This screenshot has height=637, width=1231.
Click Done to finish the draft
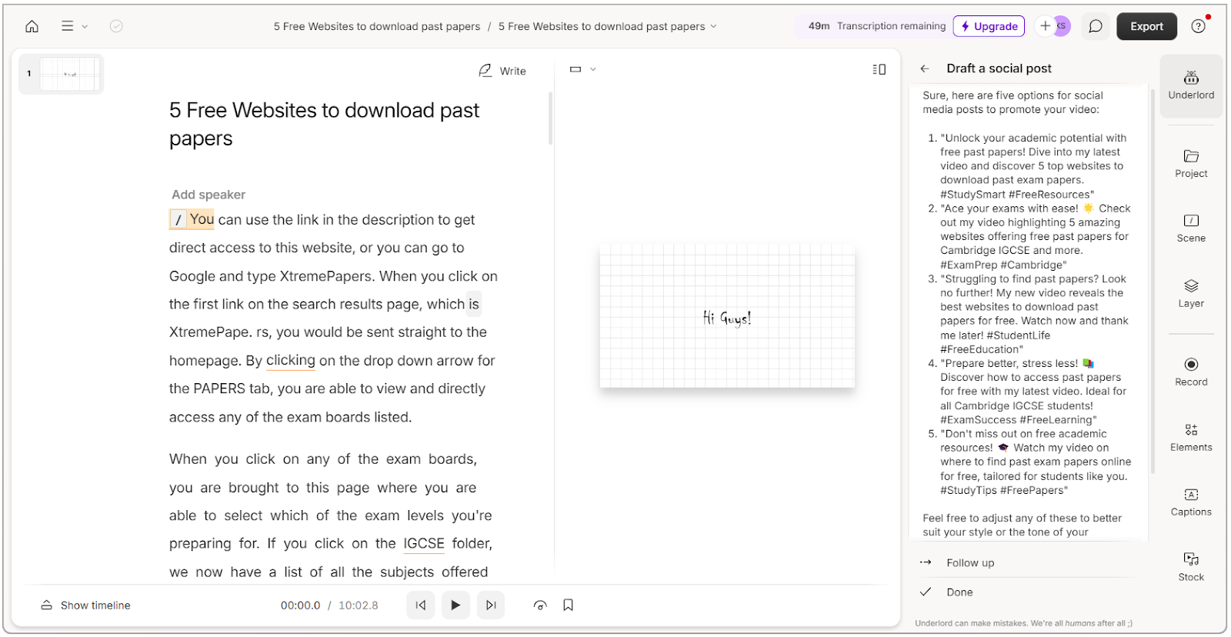(x=1028, y=592)
